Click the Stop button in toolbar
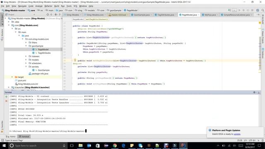265x149 pixels. pos(252,10)
